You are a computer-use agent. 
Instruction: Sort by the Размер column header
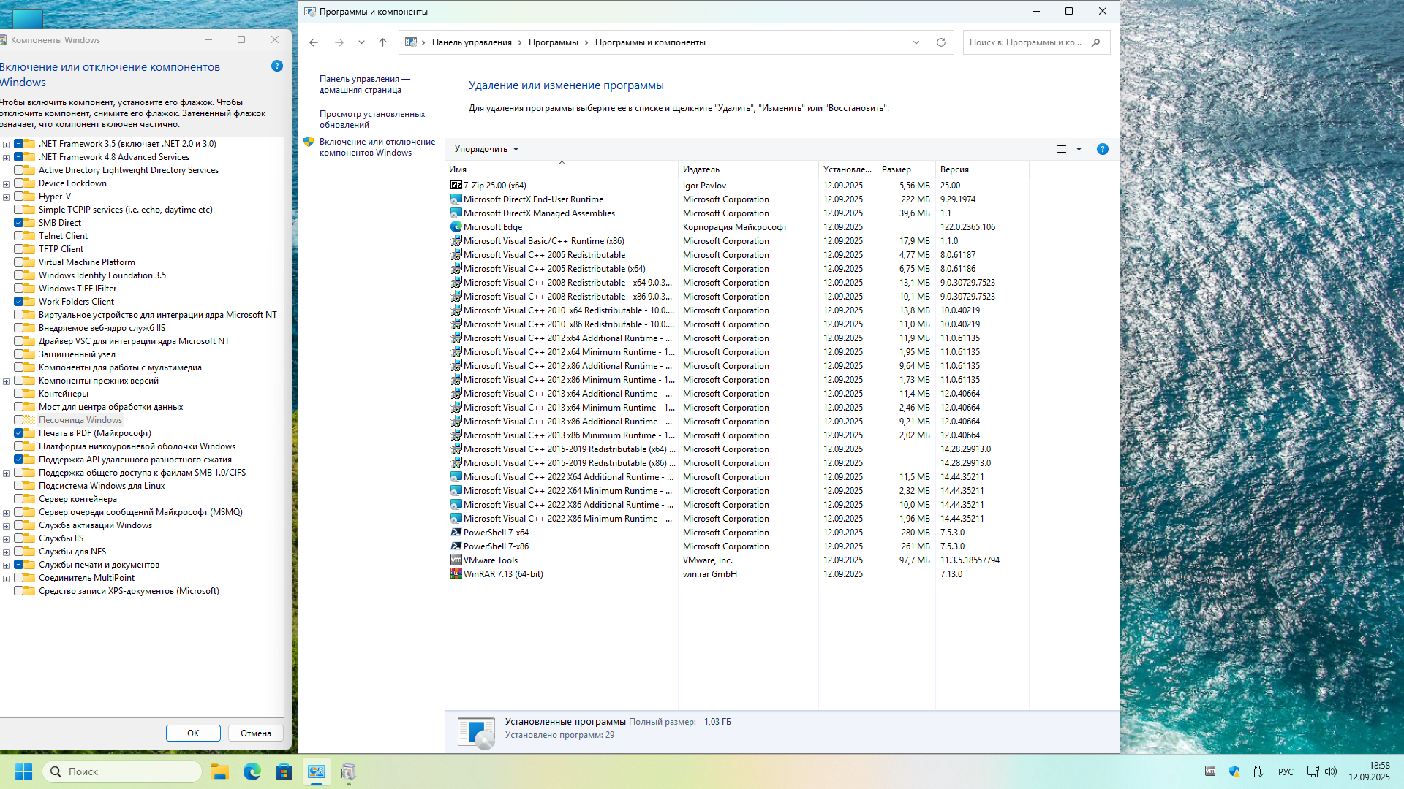click(x=906, y=169)
